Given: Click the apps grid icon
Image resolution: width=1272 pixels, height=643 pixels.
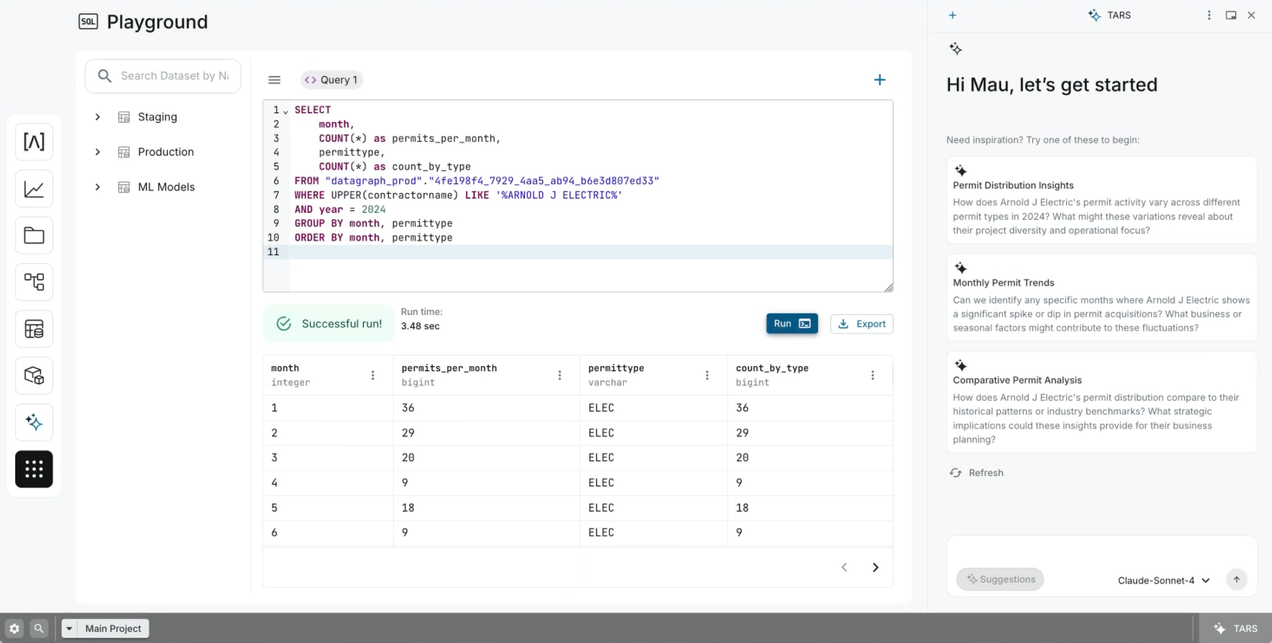Looking at the screenshot, I should [34, 469].
